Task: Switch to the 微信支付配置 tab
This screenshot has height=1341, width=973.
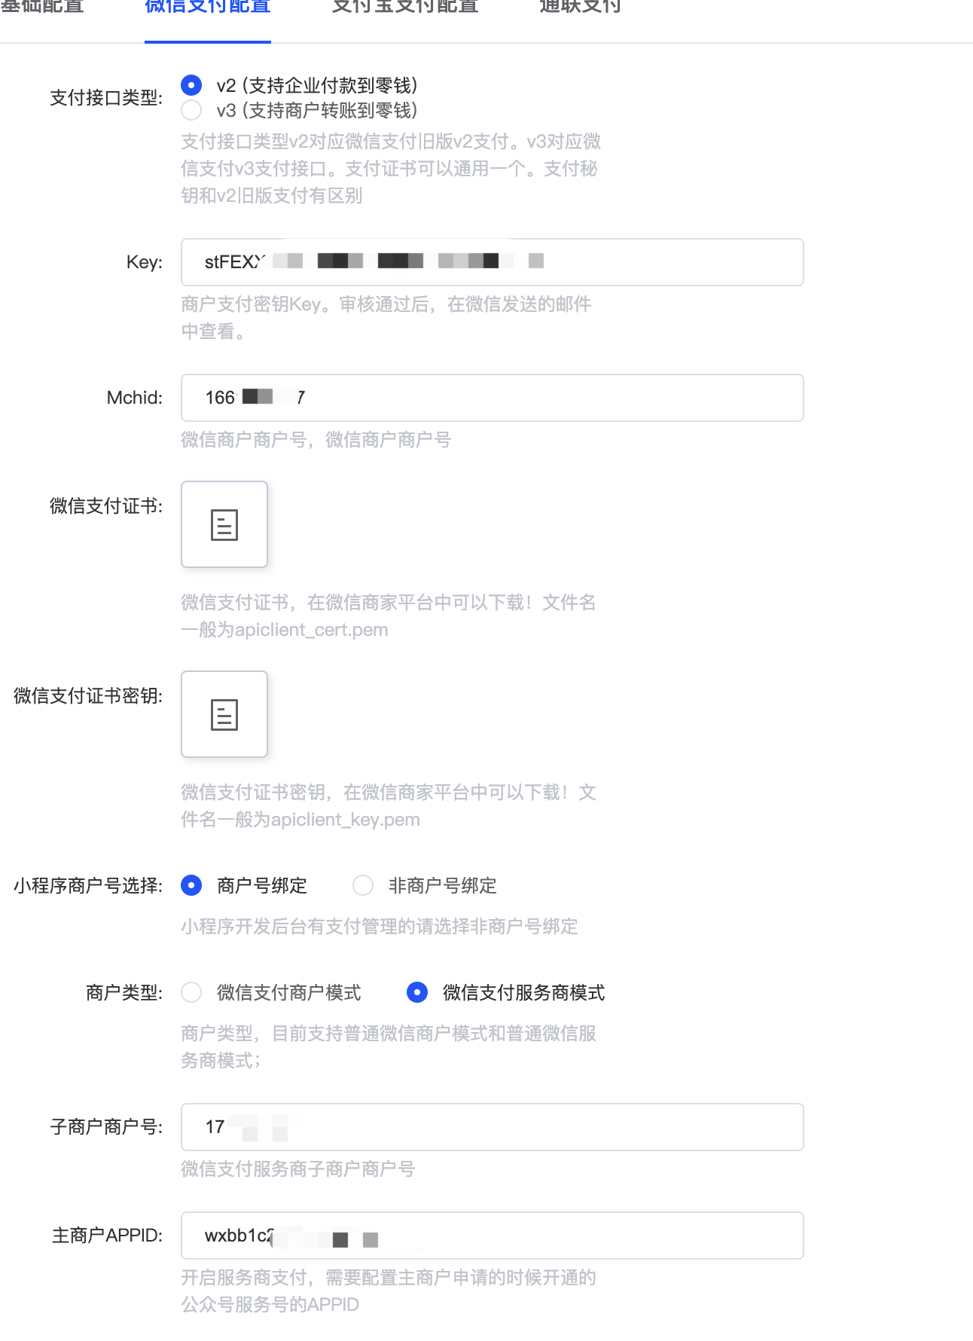Action: coord(208,8)
